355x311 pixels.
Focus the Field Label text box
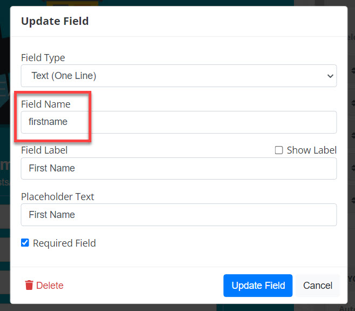coord(178,168)
